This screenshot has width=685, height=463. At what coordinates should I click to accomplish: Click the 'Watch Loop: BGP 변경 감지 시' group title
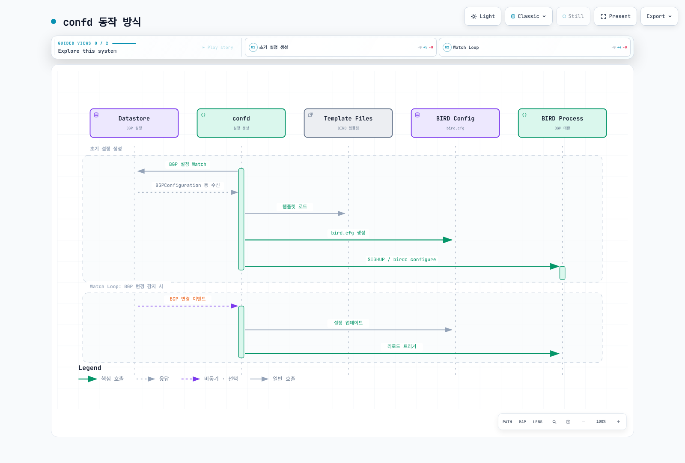pos(126,286)
